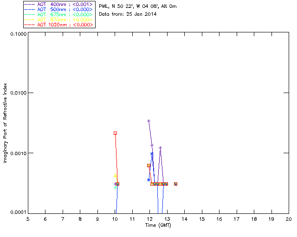Image resolution: width=297 pixels, height=237 pixels.
Task: Click the station header starting with PML
Action: (138, 6)
